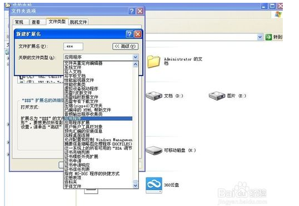Open the Explorer address bar dropdown arrow
This screenshot has height=206, width=299.
click(259, 37)
